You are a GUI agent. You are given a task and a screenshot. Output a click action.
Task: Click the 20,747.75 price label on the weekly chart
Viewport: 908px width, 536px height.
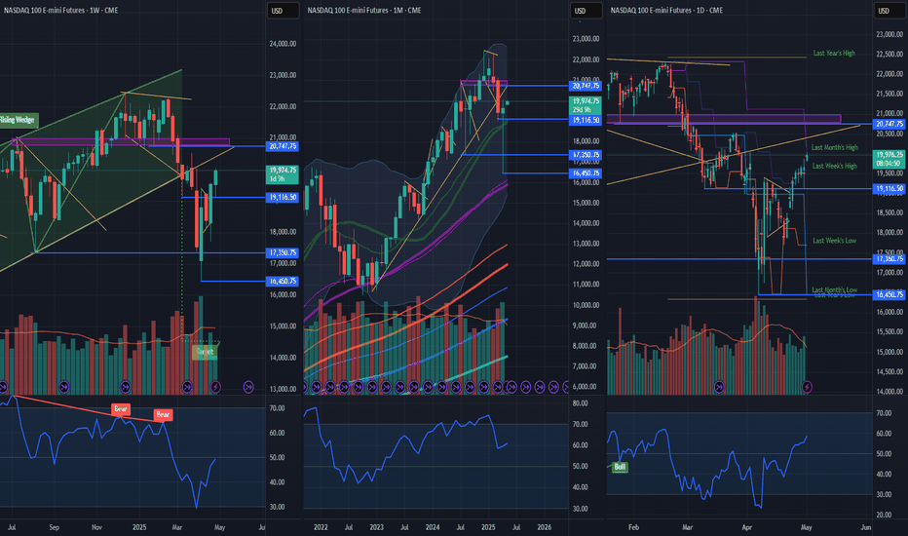click(283, 146)
